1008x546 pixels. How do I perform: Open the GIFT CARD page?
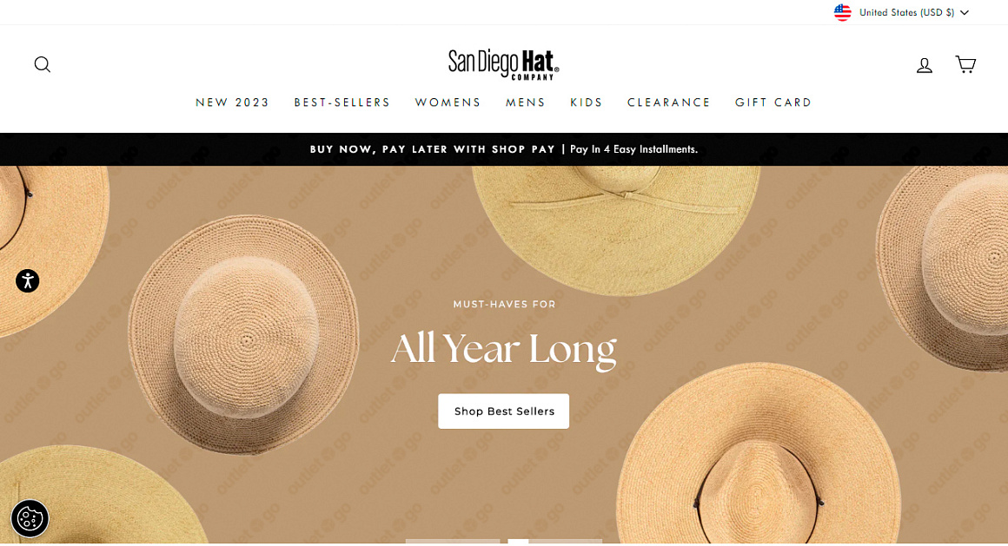pyautogui.click(x=773, y=102)
